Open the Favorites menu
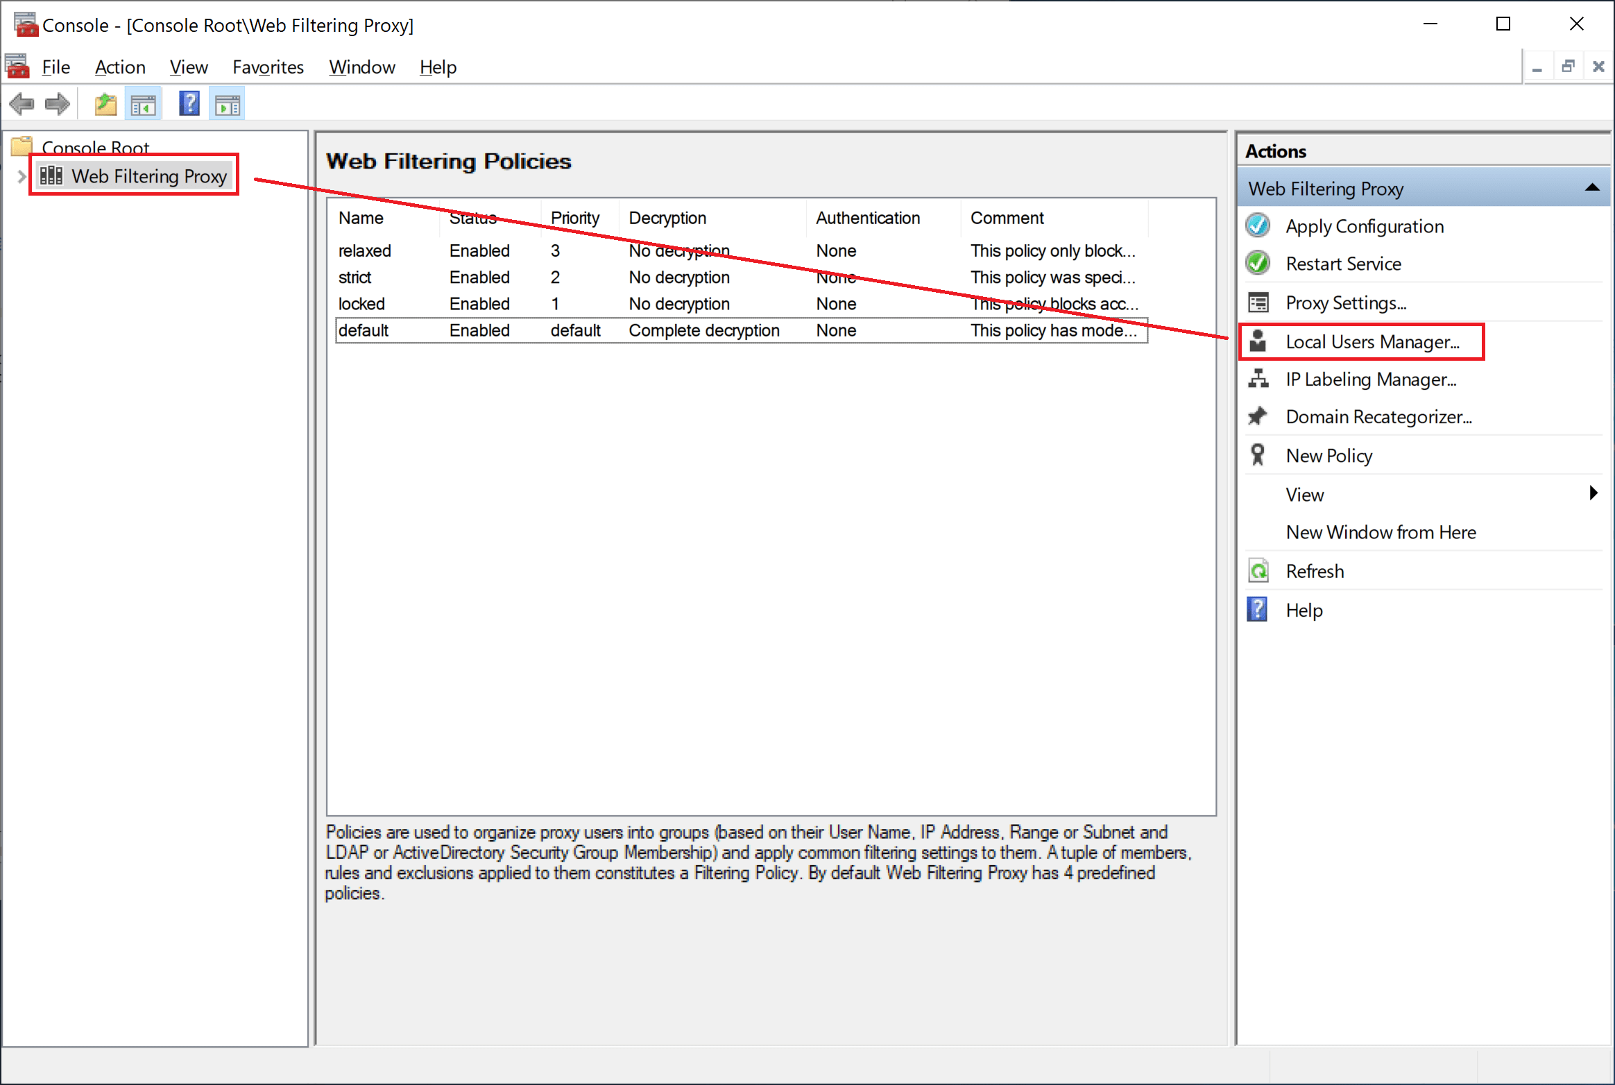The width and height of the screenshot is (1615, 1085). click(268, 67)
